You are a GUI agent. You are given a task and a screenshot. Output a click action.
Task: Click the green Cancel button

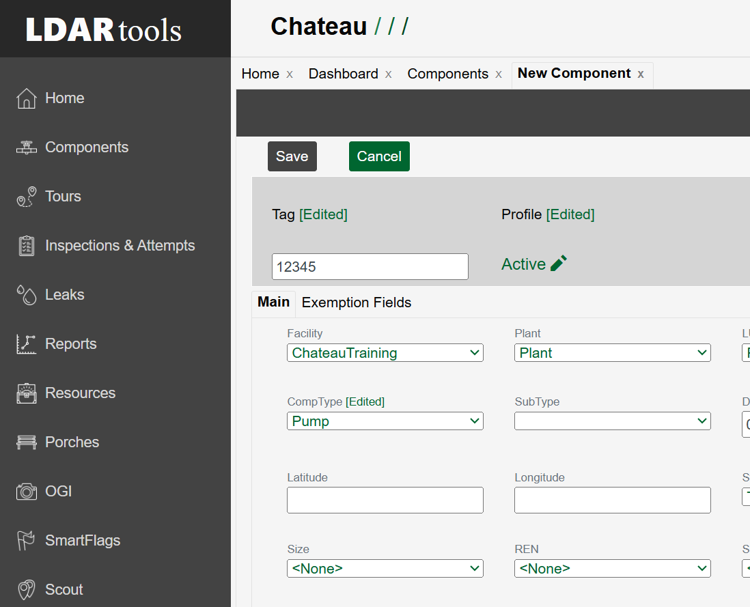(379, 156)
